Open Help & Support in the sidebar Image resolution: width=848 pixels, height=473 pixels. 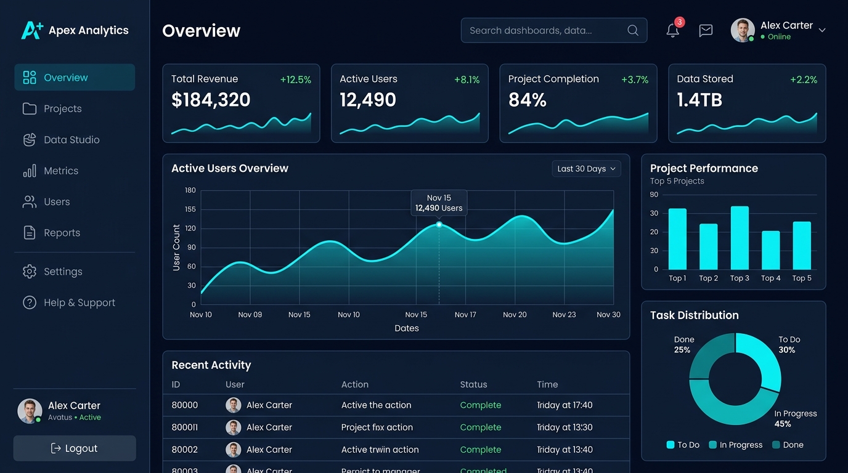pyautogui.click(x=75, y=303)
